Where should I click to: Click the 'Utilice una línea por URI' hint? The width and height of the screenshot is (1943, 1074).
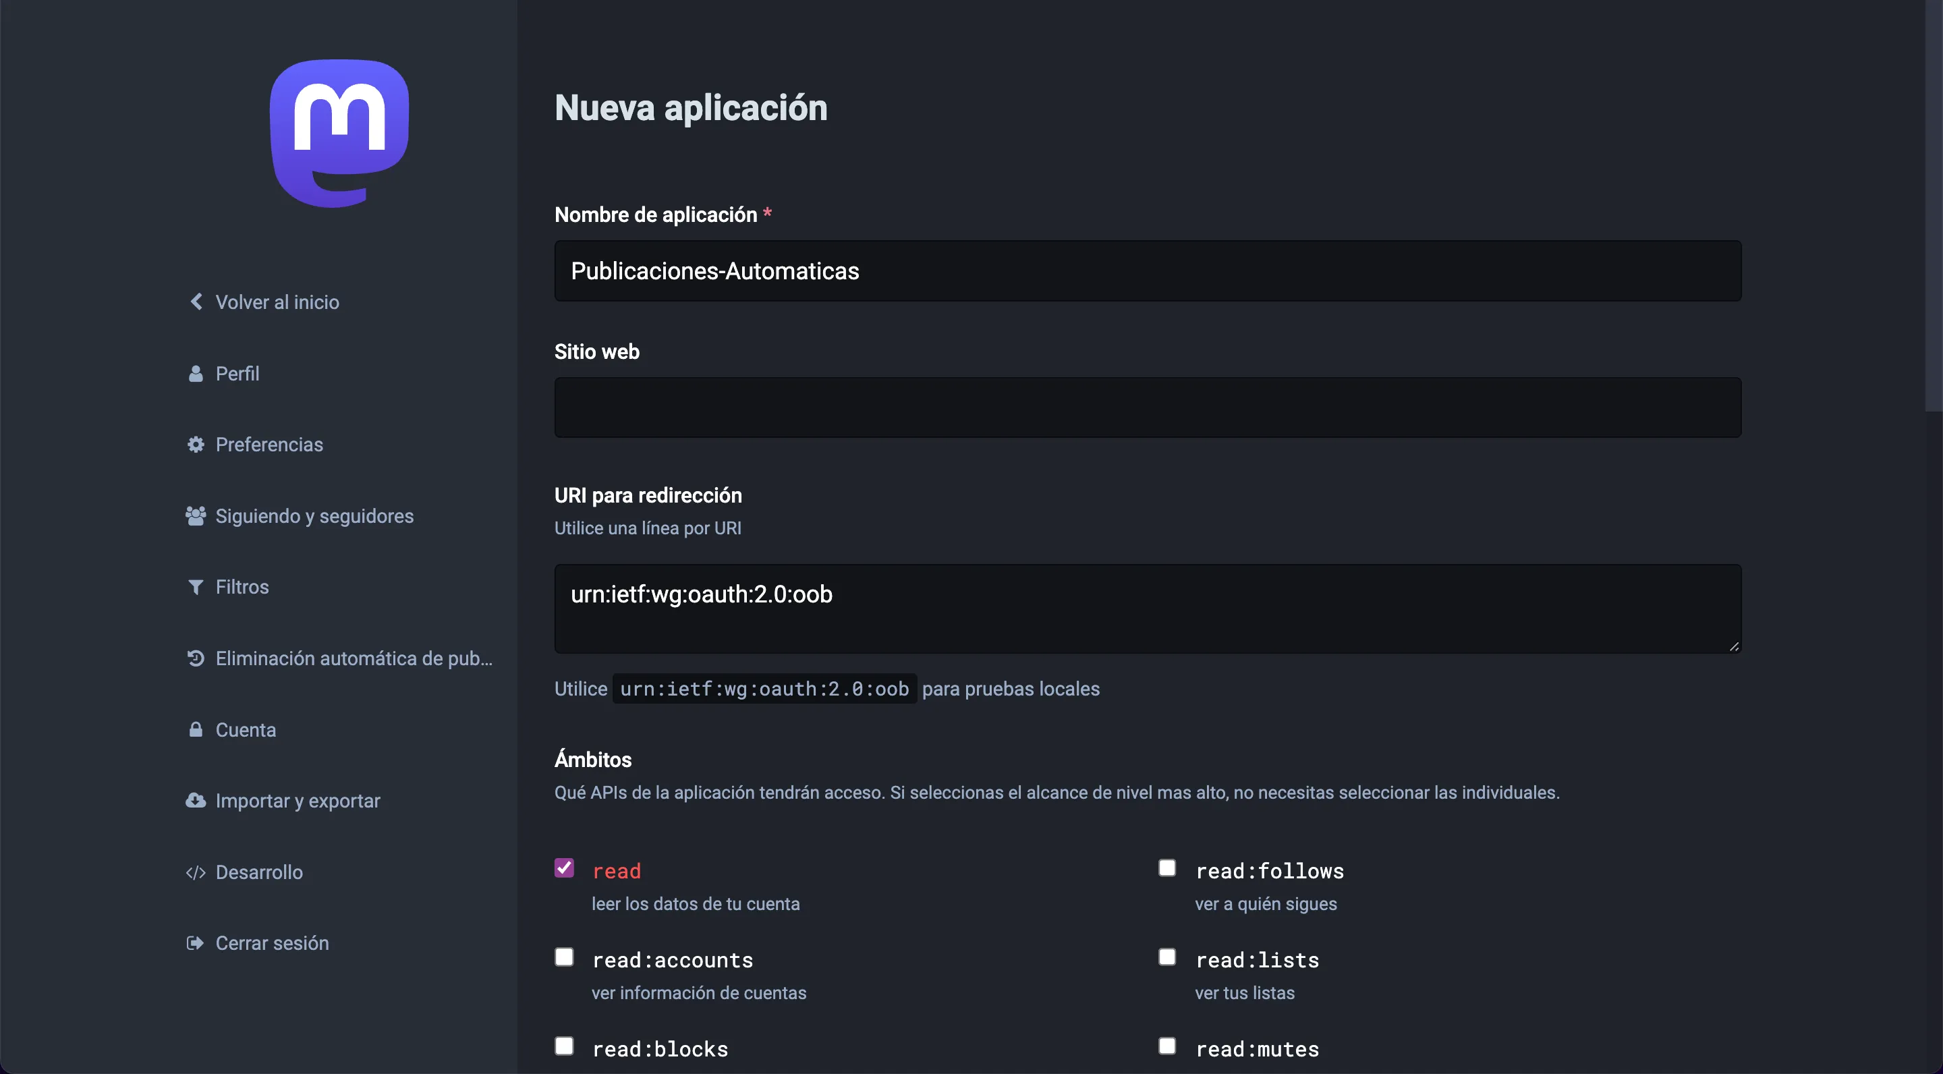(x=648, y=528)
